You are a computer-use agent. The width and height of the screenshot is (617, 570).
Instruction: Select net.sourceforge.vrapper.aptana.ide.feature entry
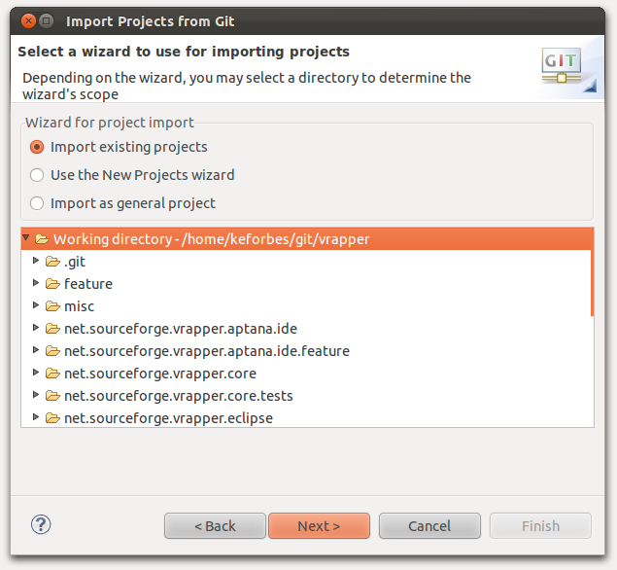click(x=207, y=351)
